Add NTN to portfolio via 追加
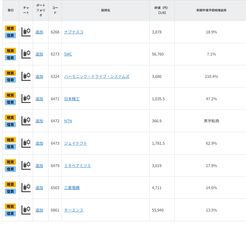246x225 pixels. tap(39, 121)
